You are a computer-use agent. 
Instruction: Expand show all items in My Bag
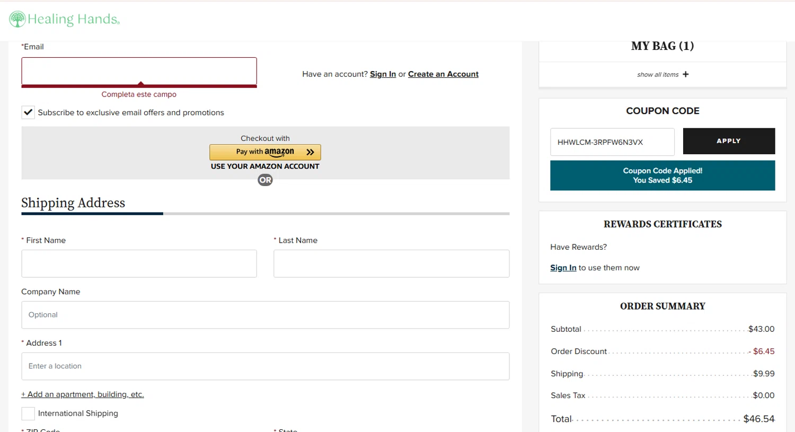click(x=662, y=74)
